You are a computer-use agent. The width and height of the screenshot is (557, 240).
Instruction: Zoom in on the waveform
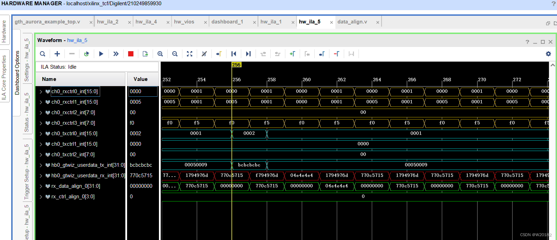pyautogui.click(x=160, y=54)
